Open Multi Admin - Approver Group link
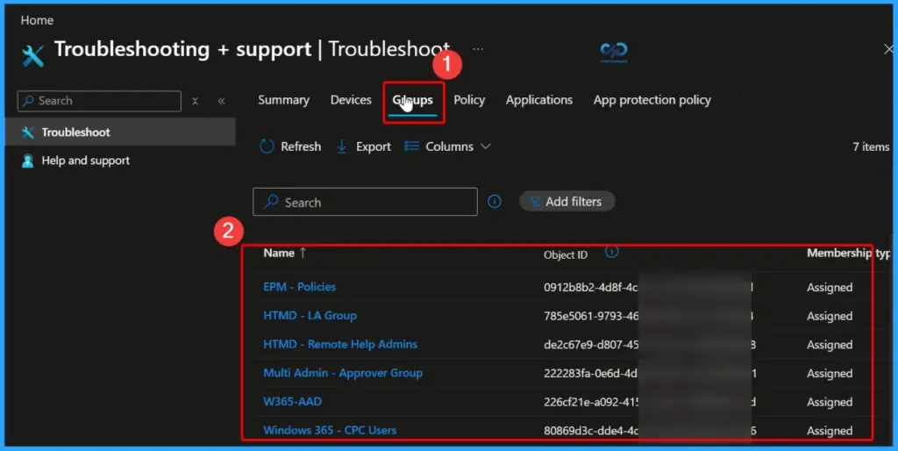Image resolution: width=898 pixels, height=451 pixels. coord(343,373)
